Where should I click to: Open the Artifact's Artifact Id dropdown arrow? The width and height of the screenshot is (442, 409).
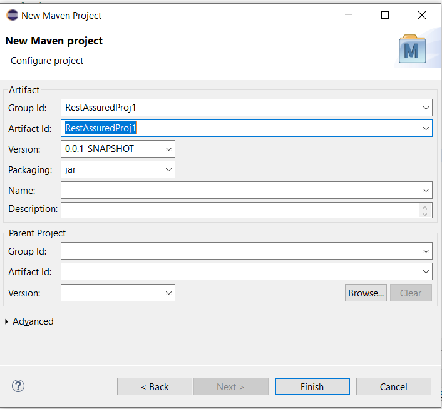pos(426,128)
